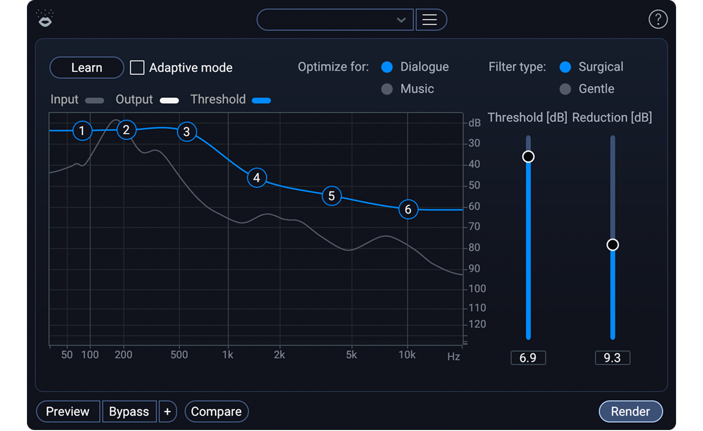This screenshot has width=703, height=431.
Task: Click the Threshold slider handle
Action: click(x=528, y=157)
